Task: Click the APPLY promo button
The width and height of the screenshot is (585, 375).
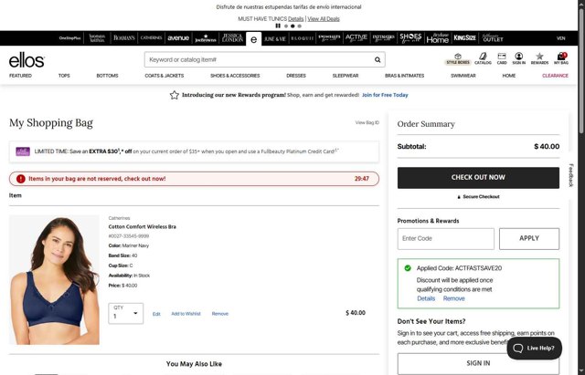Action: click(529, 239)
